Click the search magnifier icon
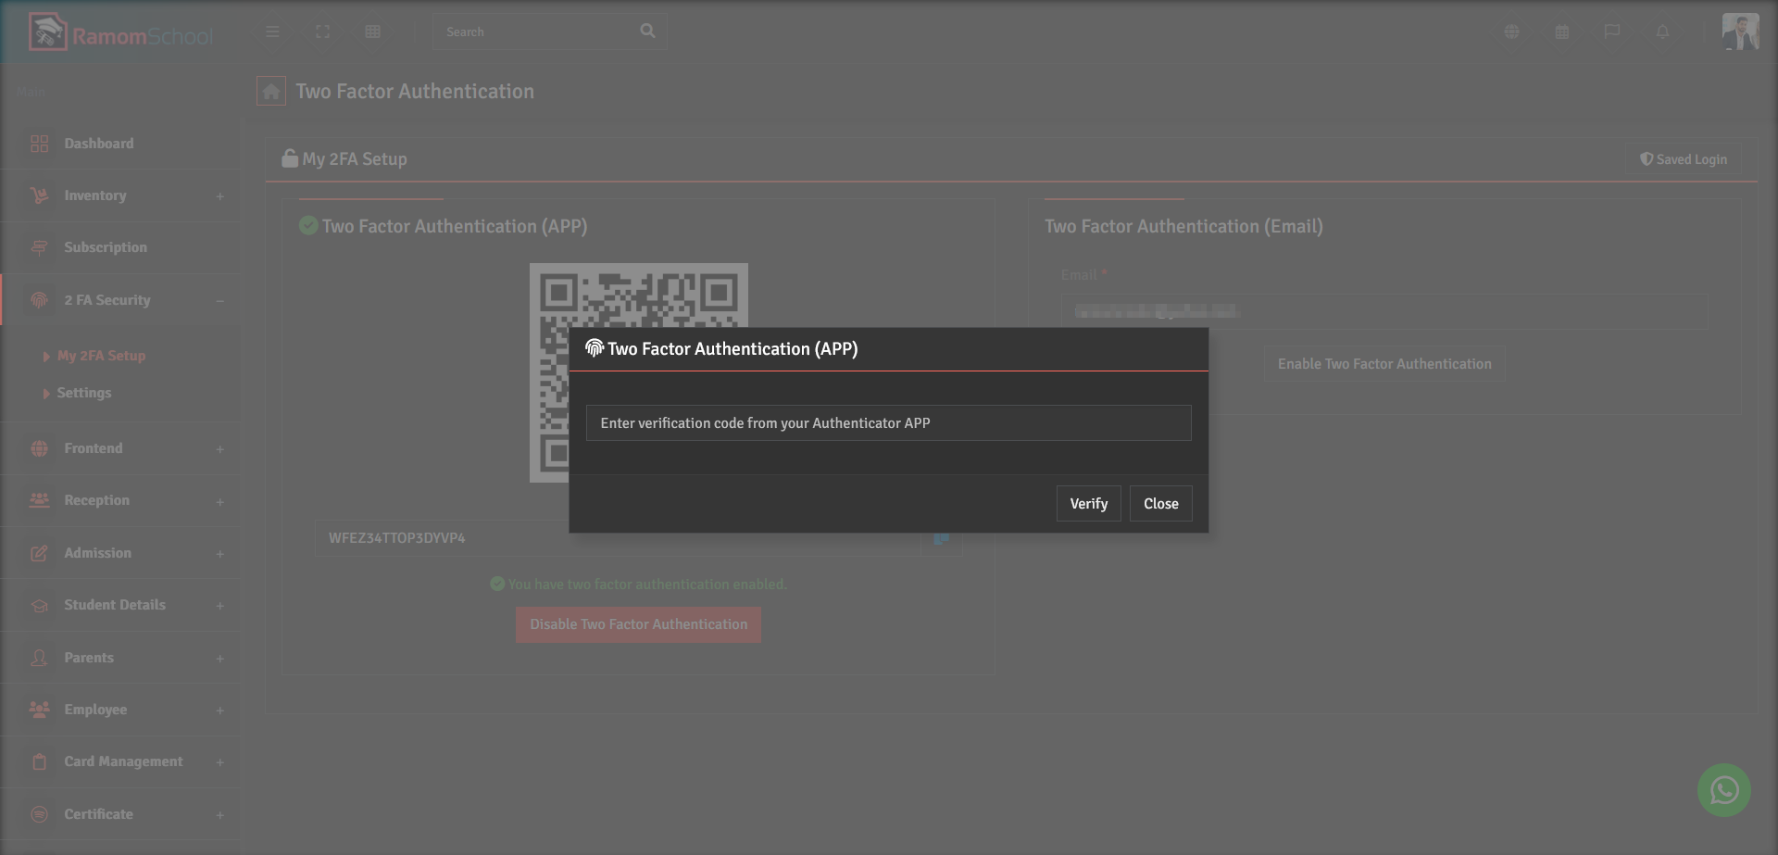The height and width of the screenshot is (855, 1778). (x=646, y=31)
